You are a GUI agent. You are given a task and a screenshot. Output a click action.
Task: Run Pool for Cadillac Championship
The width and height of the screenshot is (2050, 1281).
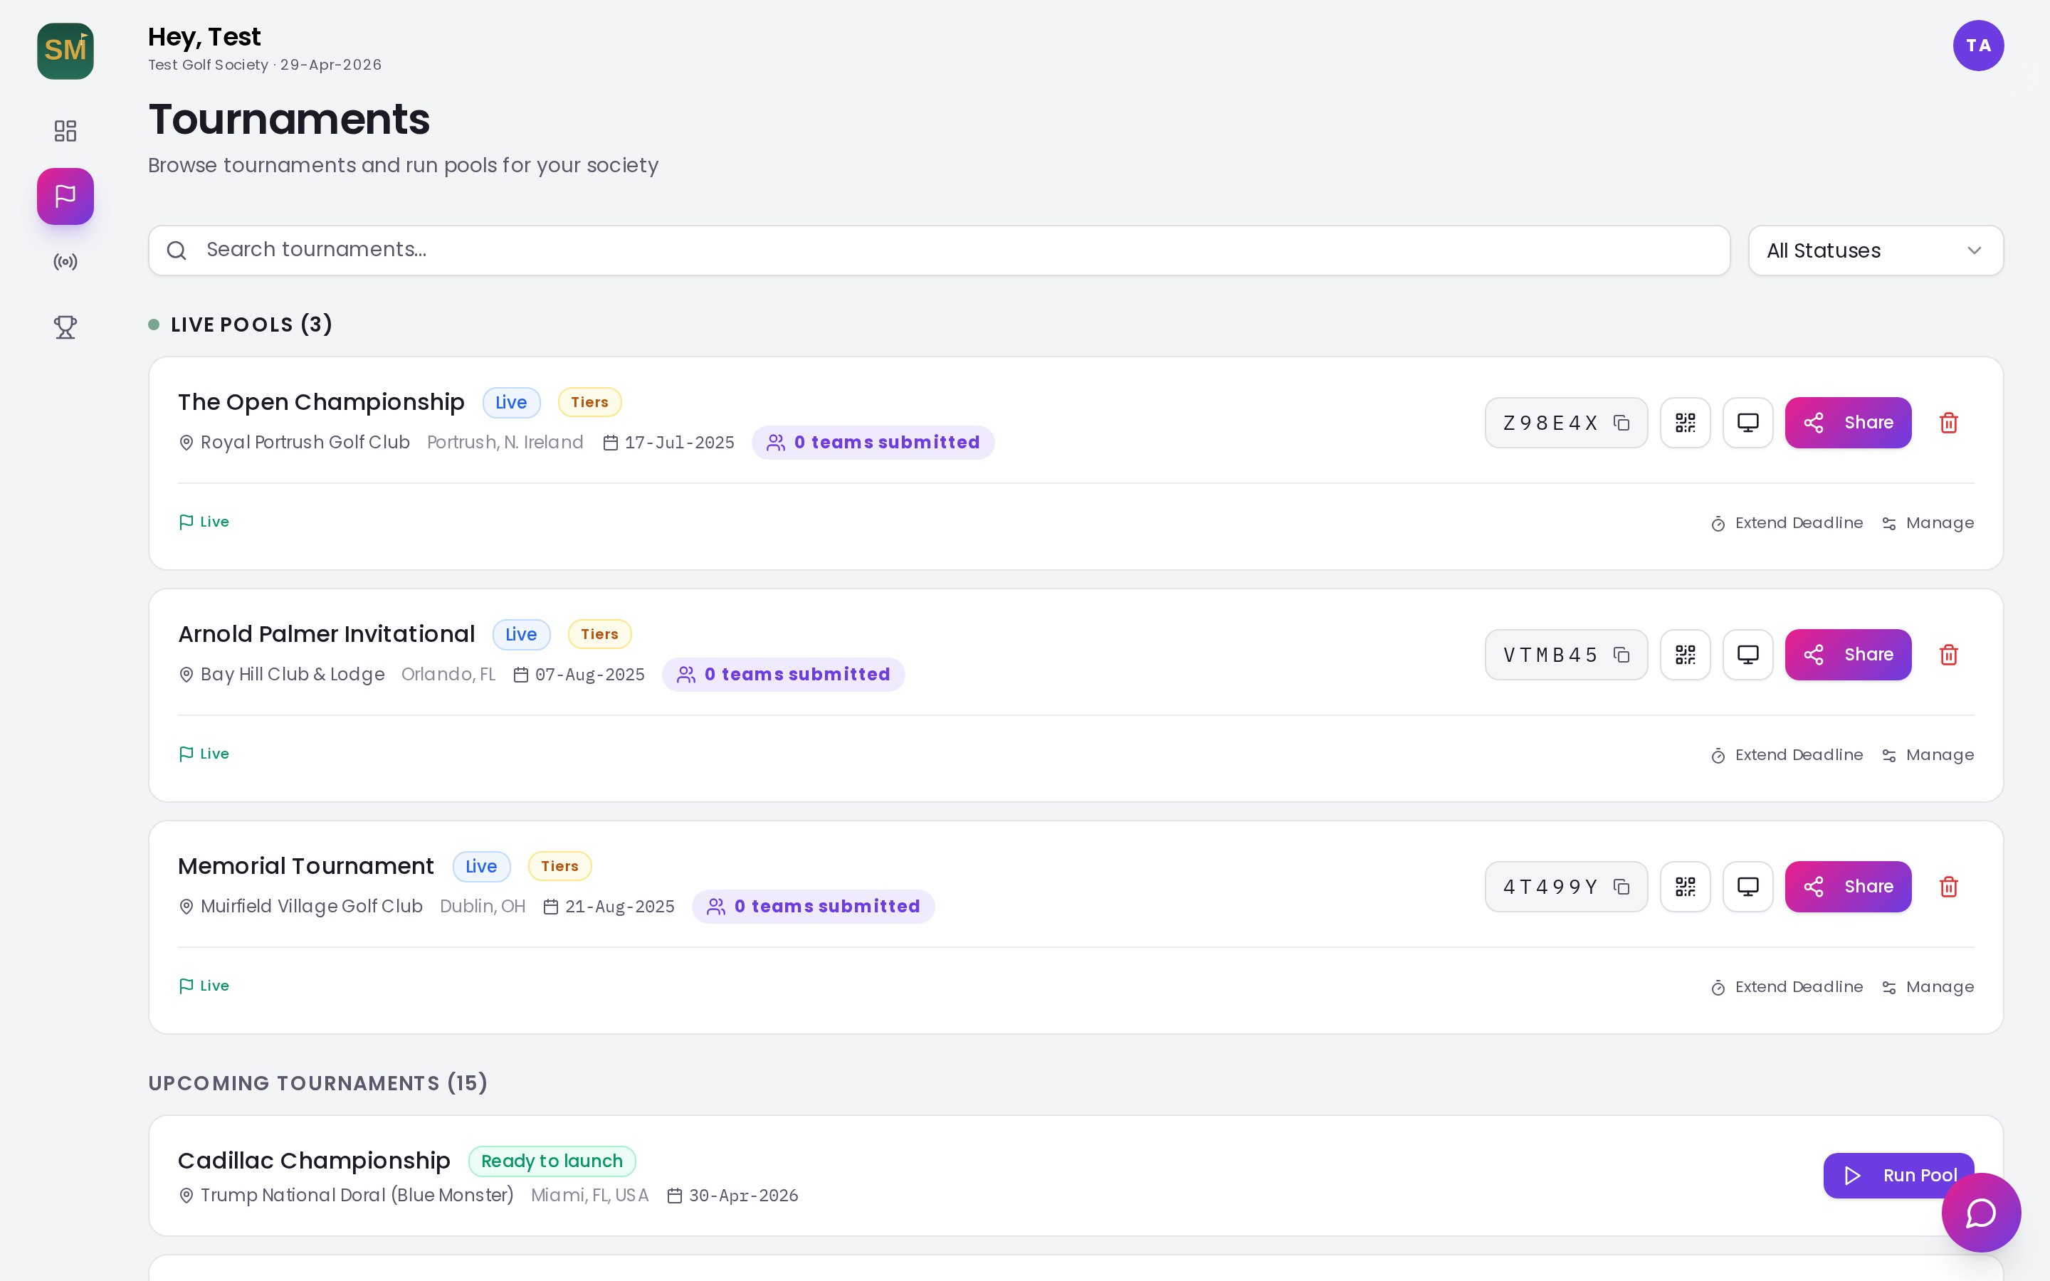(x=1898, y=1176)
